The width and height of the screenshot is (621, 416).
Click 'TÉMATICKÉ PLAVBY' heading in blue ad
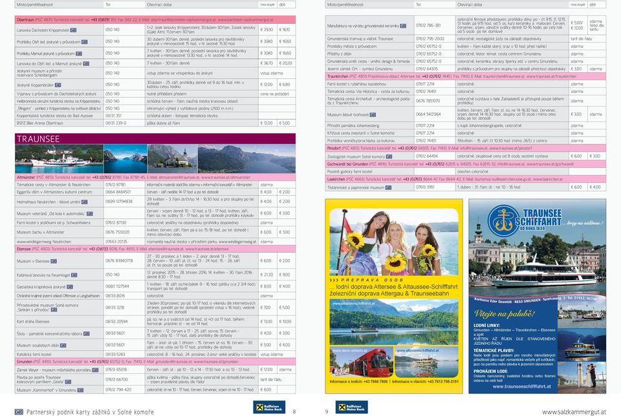coord(494,350)
